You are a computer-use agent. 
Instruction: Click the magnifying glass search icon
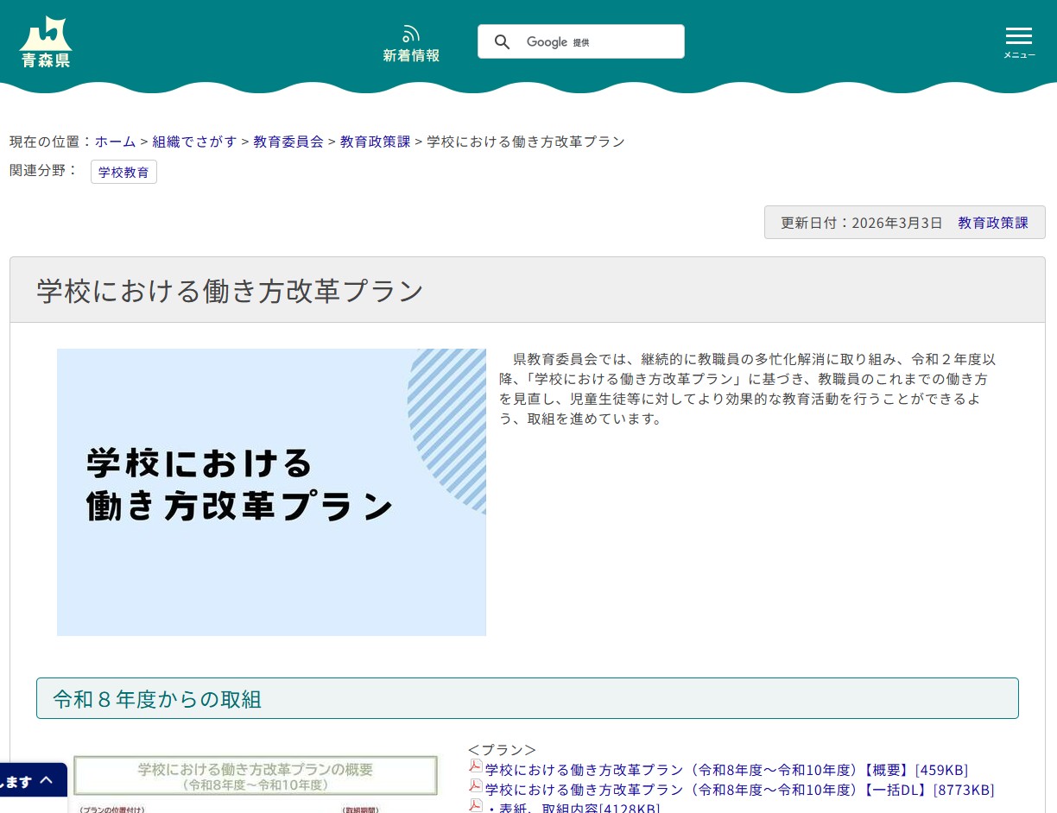click(503, 41)
